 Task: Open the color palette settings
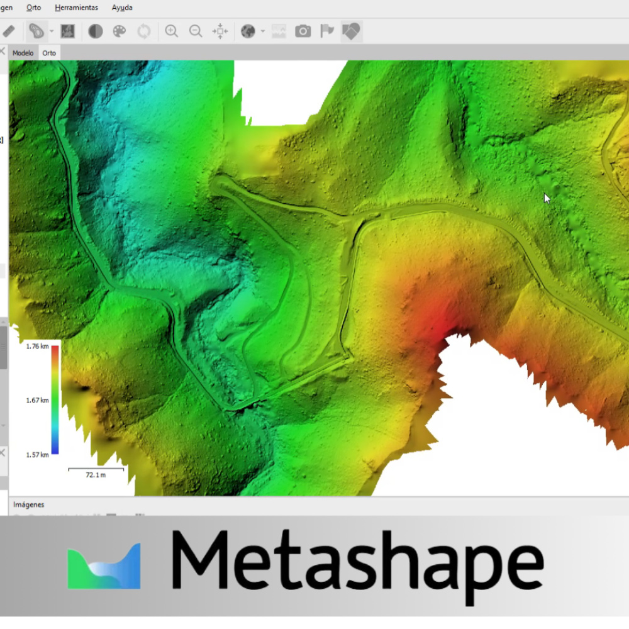(x=120, y=31)
